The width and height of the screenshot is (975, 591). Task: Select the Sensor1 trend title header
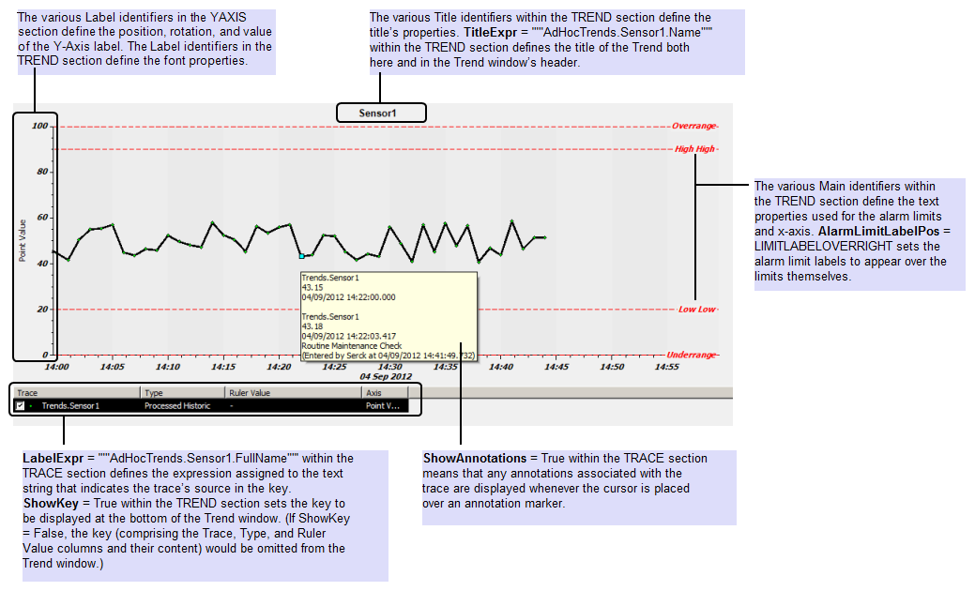(x=380, y=113)
